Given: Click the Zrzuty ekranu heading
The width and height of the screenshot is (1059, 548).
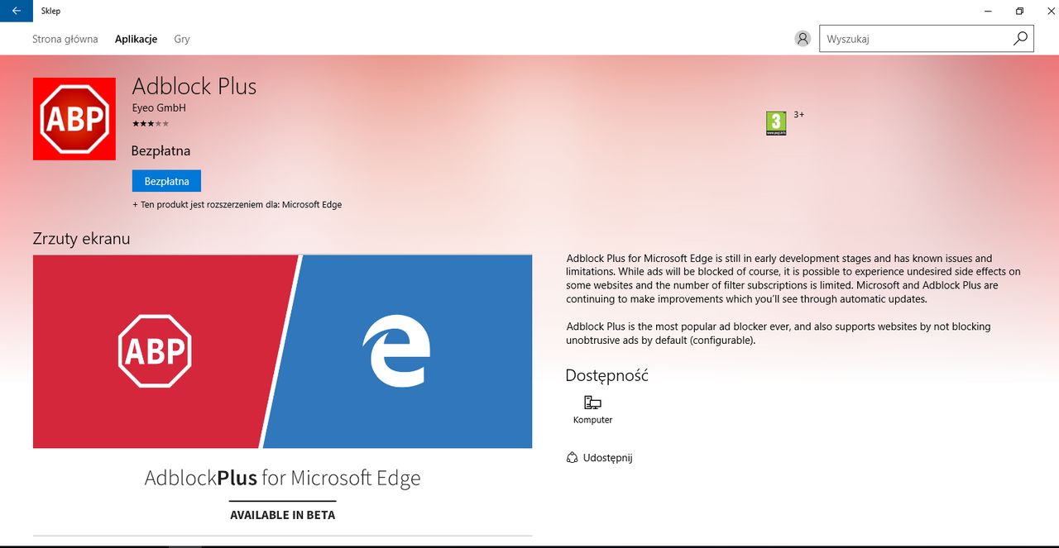Looking at the screenshot, I should [81, 239].
